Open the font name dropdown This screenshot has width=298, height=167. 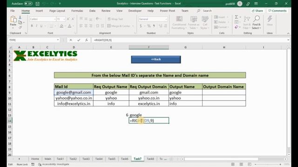[54, 19]
